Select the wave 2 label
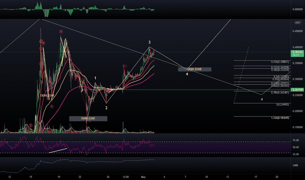 pyautogui.click(x=106, y=108)
